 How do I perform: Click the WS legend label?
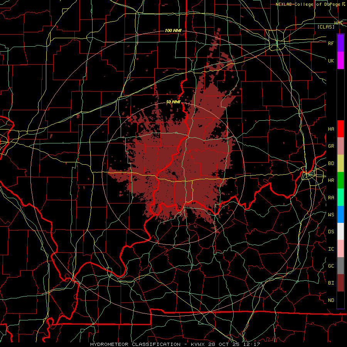(331, 215)
